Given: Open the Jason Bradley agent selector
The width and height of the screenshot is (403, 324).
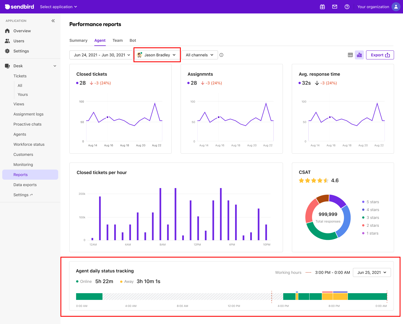Looking at the screenshot, I should click(x=157, y=55).
